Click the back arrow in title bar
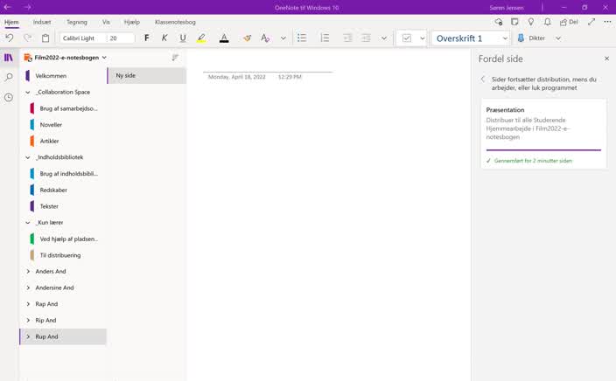 [8, 7]
